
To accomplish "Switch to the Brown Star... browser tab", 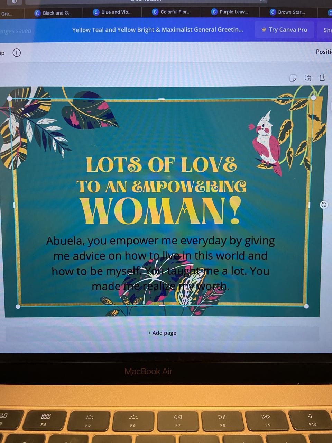I will click(x=288, y=12).
